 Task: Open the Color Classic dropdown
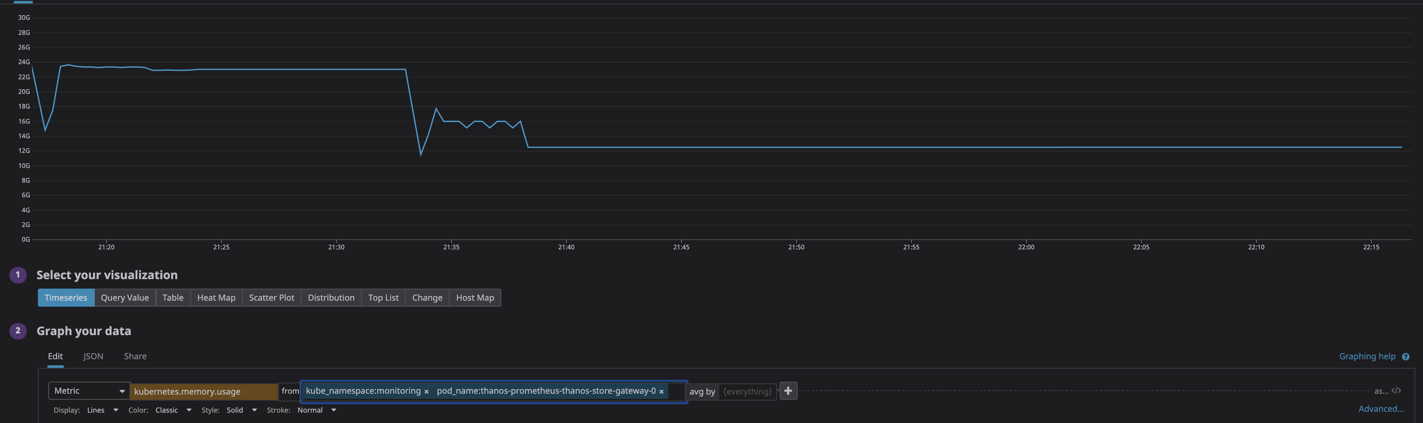pyautogui.click(x=174, y=411)
